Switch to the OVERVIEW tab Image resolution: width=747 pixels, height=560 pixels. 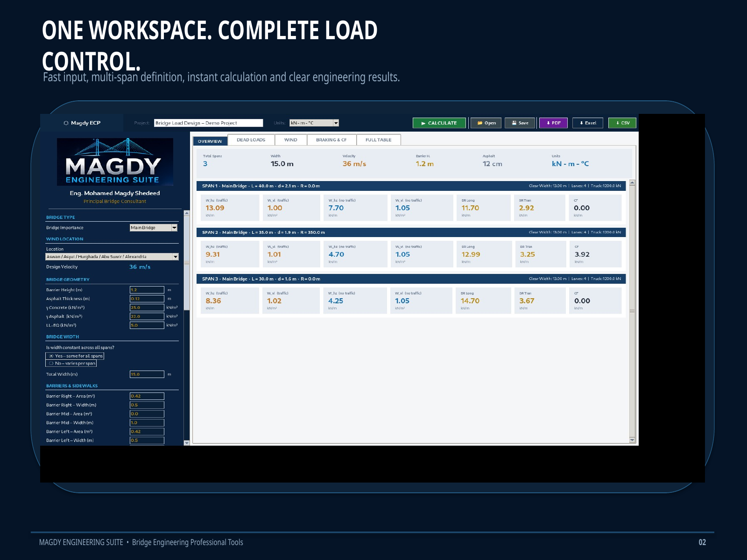(x=210, y=141)
